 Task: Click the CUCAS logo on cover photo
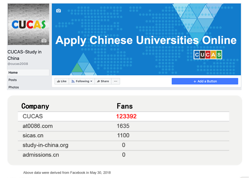[x=208, y=55]
